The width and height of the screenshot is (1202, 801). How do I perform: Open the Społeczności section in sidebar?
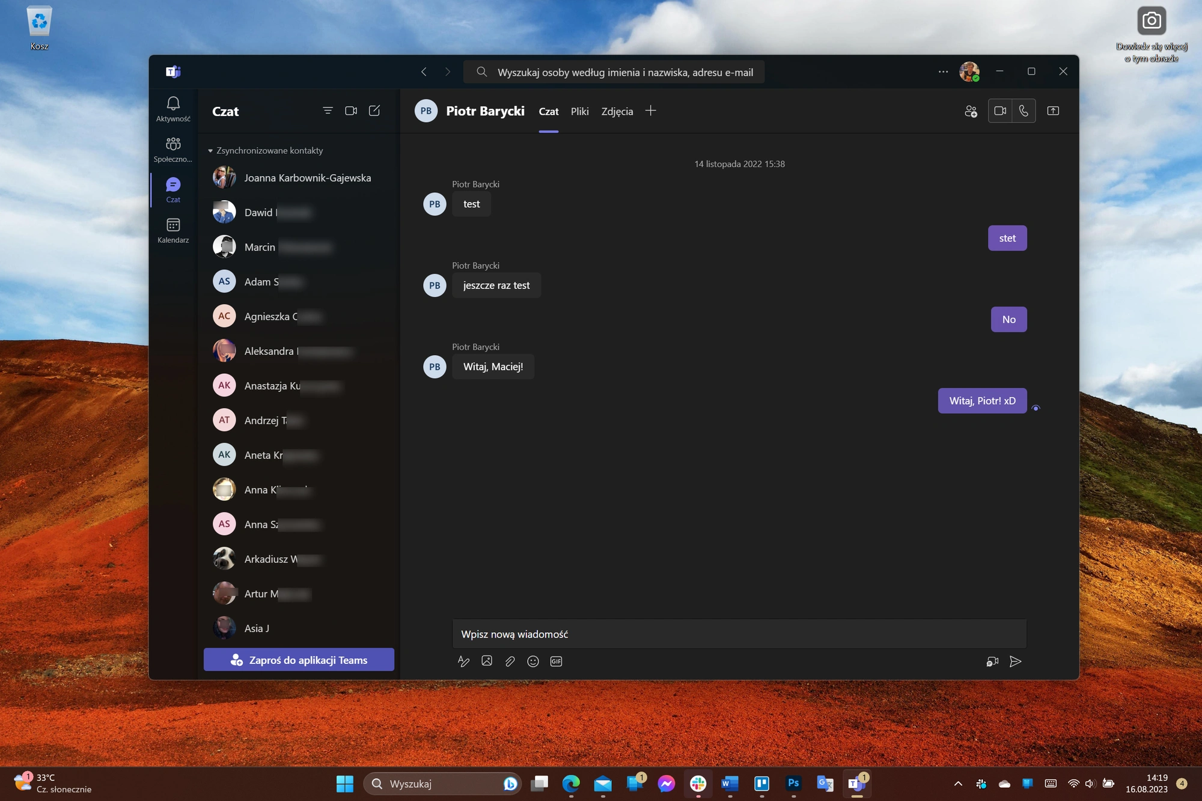pos(173,150)
